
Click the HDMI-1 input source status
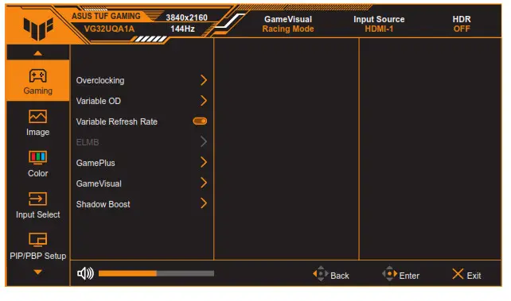click(x=379, y=29)
